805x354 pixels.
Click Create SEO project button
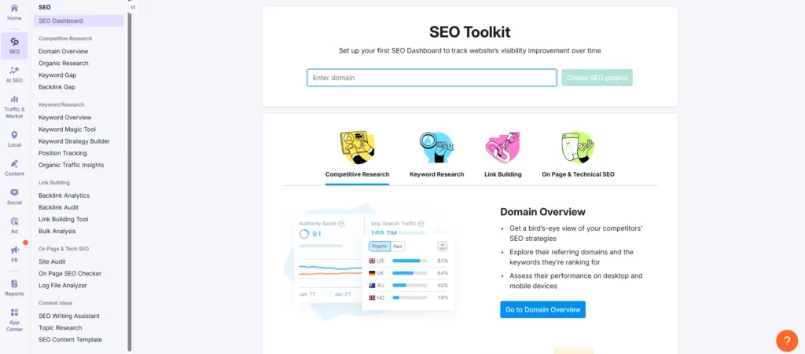click(x=597, y=78)
